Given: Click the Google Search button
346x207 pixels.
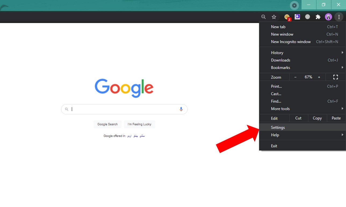Looking at the screenshot, I should point(107,124).
